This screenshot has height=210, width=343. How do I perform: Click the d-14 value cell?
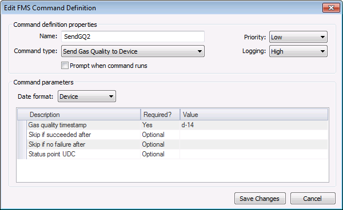click(x=254, y=125)
